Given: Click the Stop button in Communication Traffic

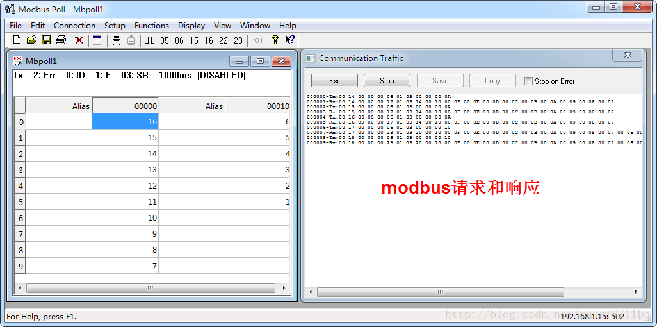Looking at the screenshot, I should click(387, 81).
